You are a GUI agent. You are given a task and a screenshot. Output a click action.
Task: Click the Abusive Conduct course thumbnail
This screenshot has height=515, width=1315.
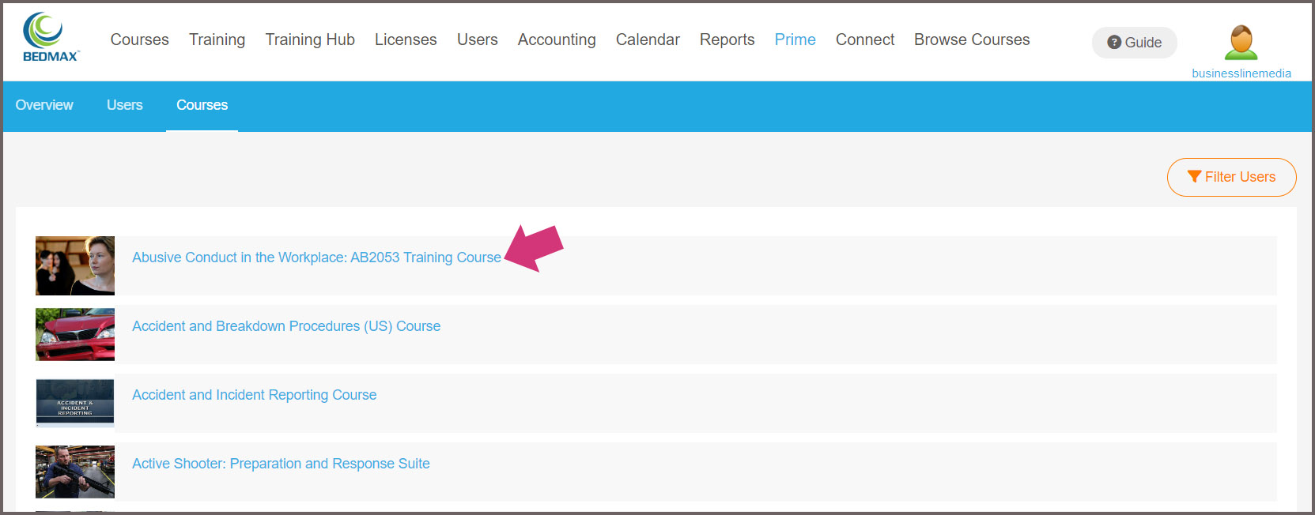click(x=75, y=265)
